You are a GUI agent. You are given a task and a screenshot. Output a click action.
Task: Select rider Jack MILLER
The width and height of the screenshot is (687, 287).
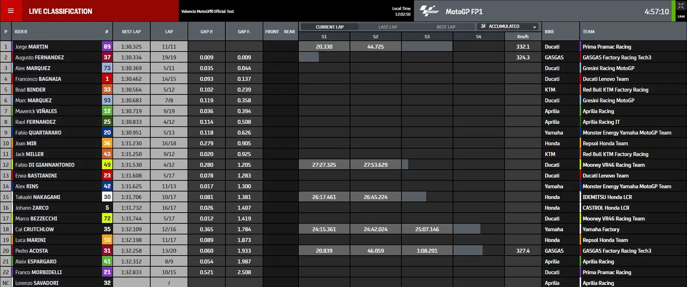[x=29, y=154]
